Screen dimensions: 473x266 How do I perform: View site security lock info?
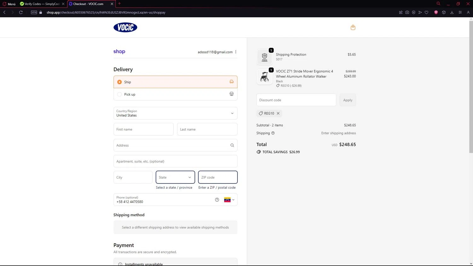[x=41, y=12]
